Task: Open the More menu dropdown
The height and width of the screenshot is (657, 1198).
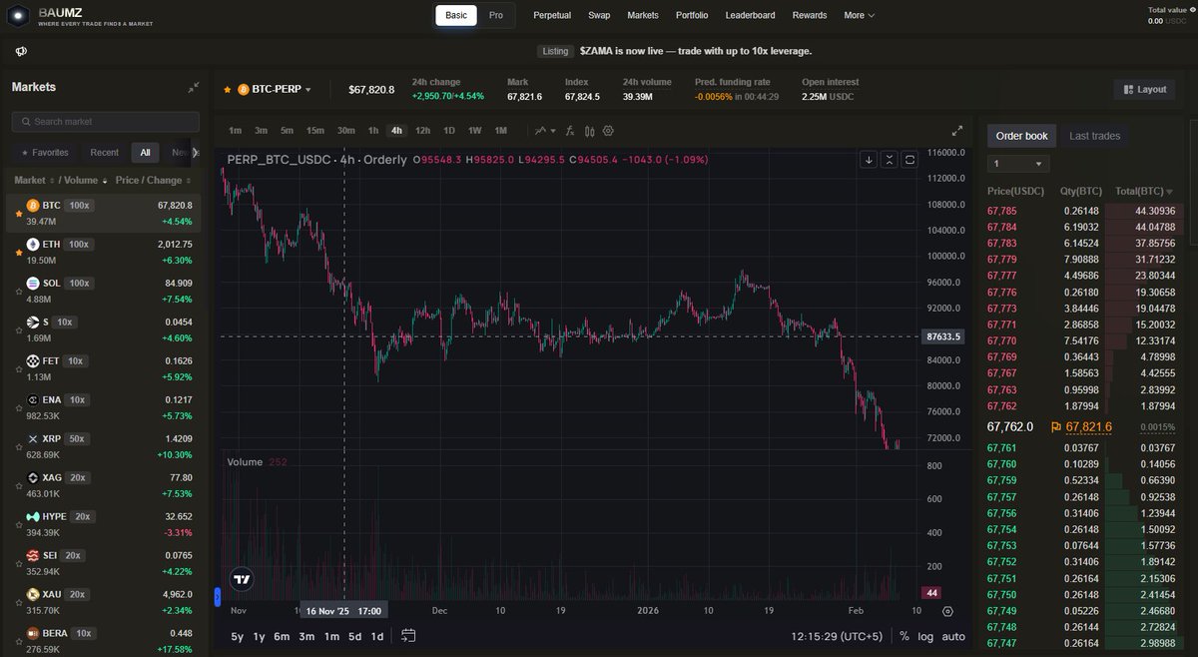Action: (x=859, y=15)
